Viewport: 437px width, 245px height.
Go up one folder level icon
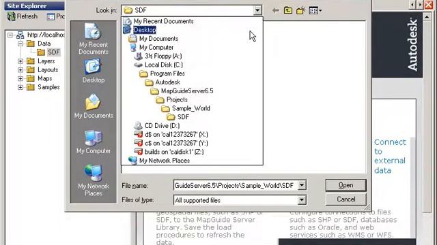point(288,11)
